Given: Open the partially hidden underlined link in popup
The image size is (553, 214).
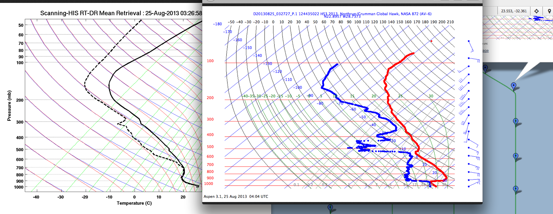Looking at the screenshot, I should pos(485,51).
